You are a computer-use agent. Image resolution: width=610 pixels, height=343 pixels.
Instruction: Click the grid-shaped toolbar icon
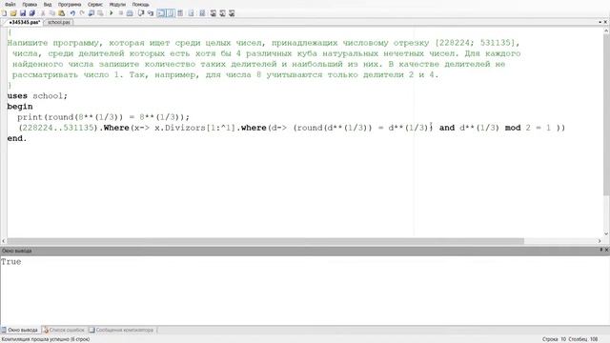coord(180,13)
